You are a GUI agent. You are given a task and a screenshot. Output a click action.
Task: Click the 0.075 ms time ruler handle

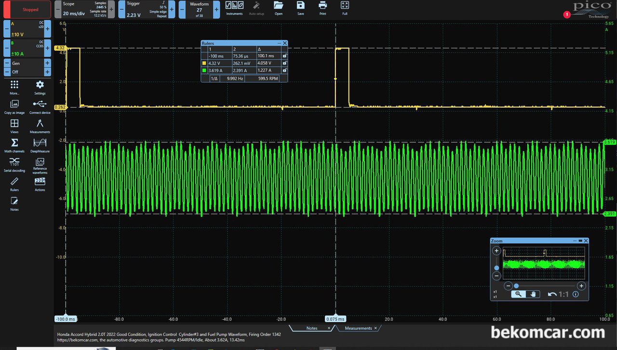pos(335,319)
